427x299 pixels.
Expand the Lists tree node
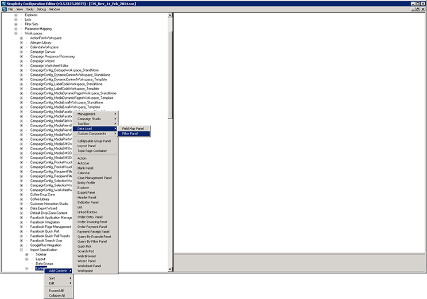coord(16,20)
